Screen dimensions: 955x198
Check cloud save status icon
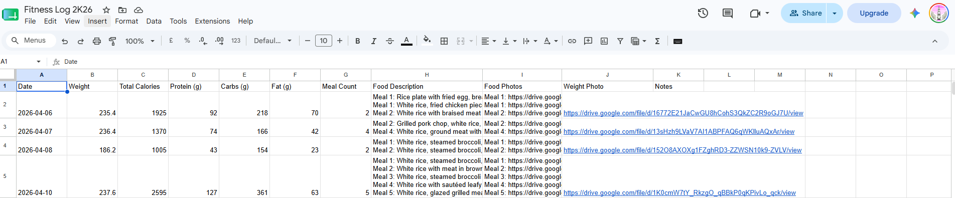point(139,10)
